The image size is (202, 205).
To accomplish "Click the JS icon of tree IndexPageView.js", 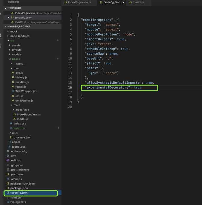I will point(14,114).
